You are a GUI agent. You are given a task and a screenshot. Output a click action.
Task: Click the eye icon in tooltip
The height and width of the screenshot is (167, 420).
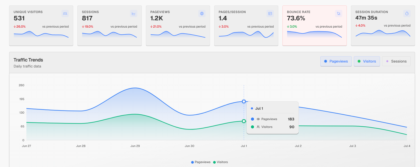258,119
